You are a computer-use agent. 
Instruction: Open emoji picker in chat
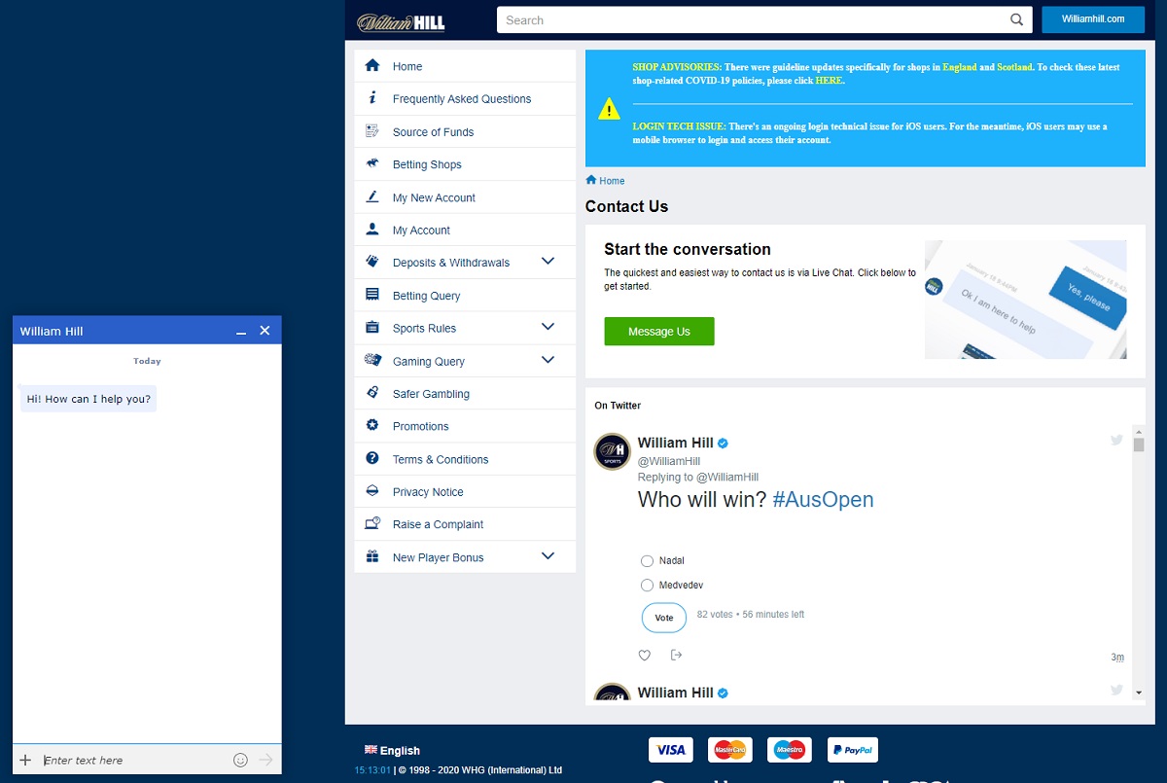240,760
